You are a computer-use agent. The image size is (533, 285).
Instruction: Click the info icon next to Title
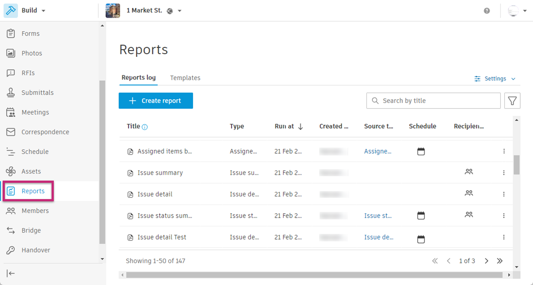coord(145,127)
